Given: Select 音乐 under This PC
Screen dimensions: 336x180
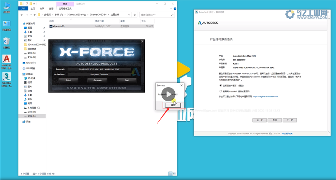Looking at the screenshot, I should coord(29,99).
